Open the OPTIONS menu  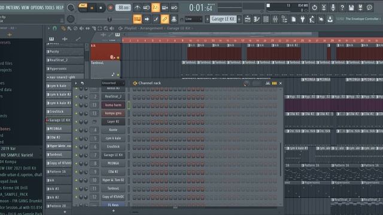(37, 8)
